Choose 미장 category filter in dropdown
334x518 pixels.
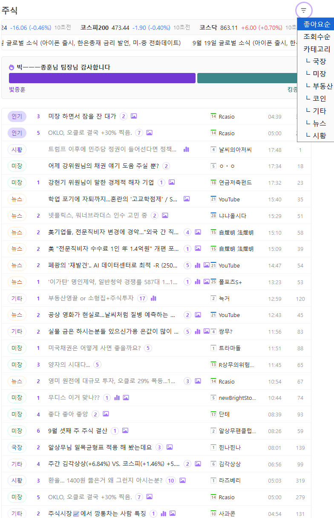[x=316, y=74]
